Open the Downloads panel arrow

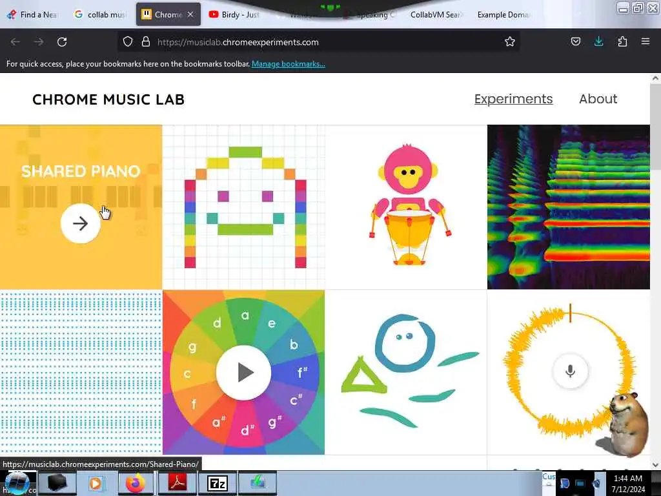click(598, 41)
